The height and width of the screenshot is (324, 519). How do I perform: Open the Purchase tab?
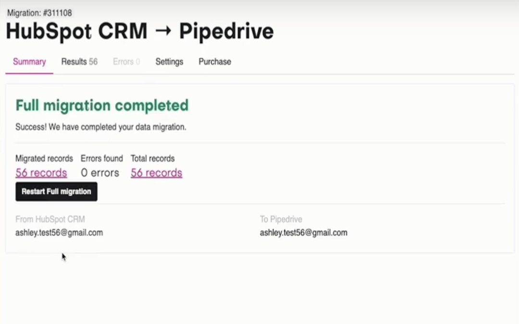(x=214, y=61)
